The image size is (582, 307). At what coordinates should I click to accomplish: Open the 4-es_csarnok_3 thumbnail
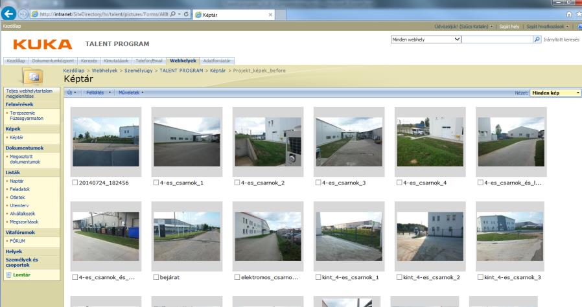click(349, 142)
